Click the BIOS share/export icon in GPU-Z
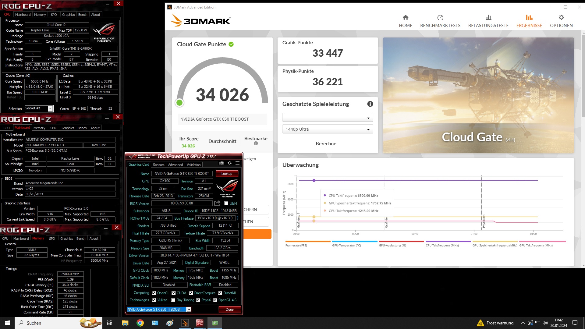 tap(217, 203)
